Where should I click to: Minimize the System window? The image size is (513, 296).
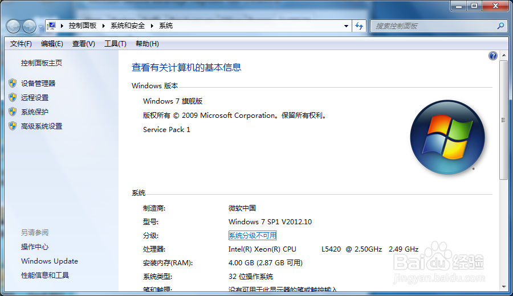[x=459, y=6]
